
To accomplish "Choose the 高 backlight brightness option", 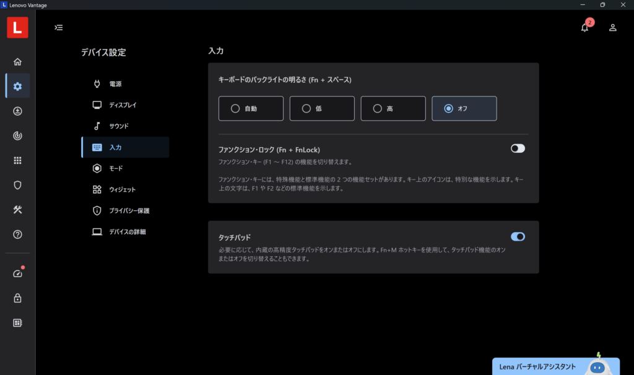I will 393,108.
